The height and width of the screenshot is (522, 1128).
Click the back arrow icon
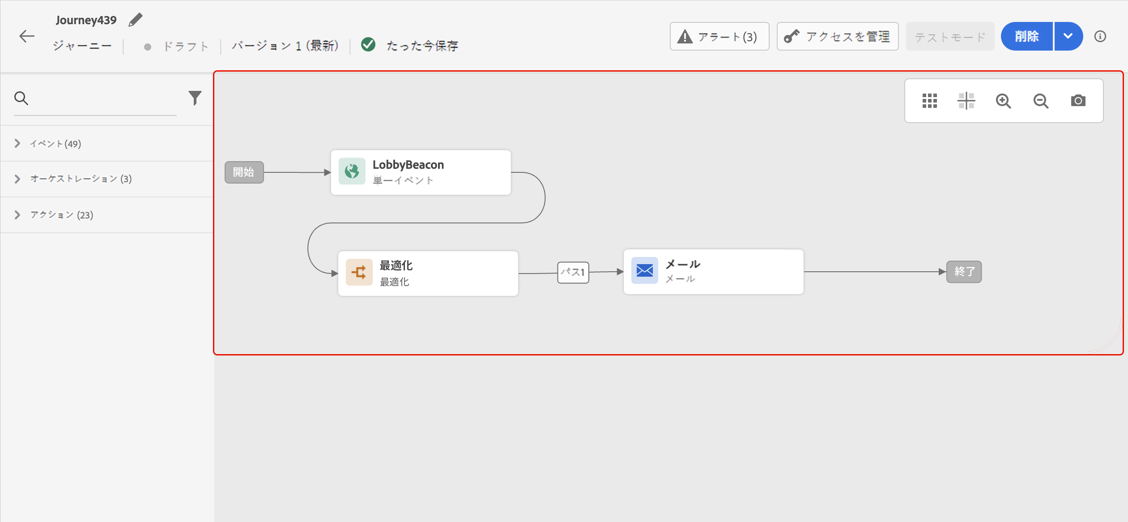pyautogui.click(x=27, y=36)
